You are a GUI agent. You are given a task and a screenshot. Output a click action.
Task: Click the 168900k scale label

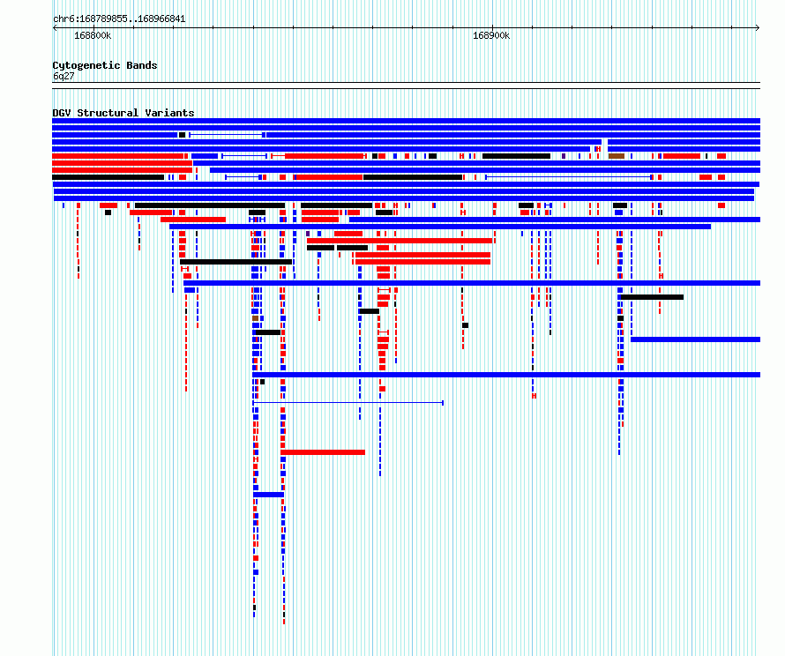click(491, 35)
